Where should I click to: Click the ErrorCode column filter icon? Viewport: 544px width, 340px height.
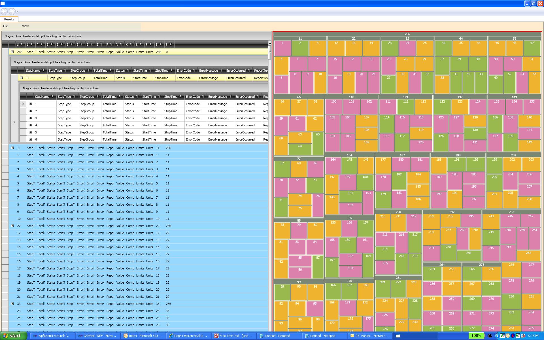pos(194,71)
